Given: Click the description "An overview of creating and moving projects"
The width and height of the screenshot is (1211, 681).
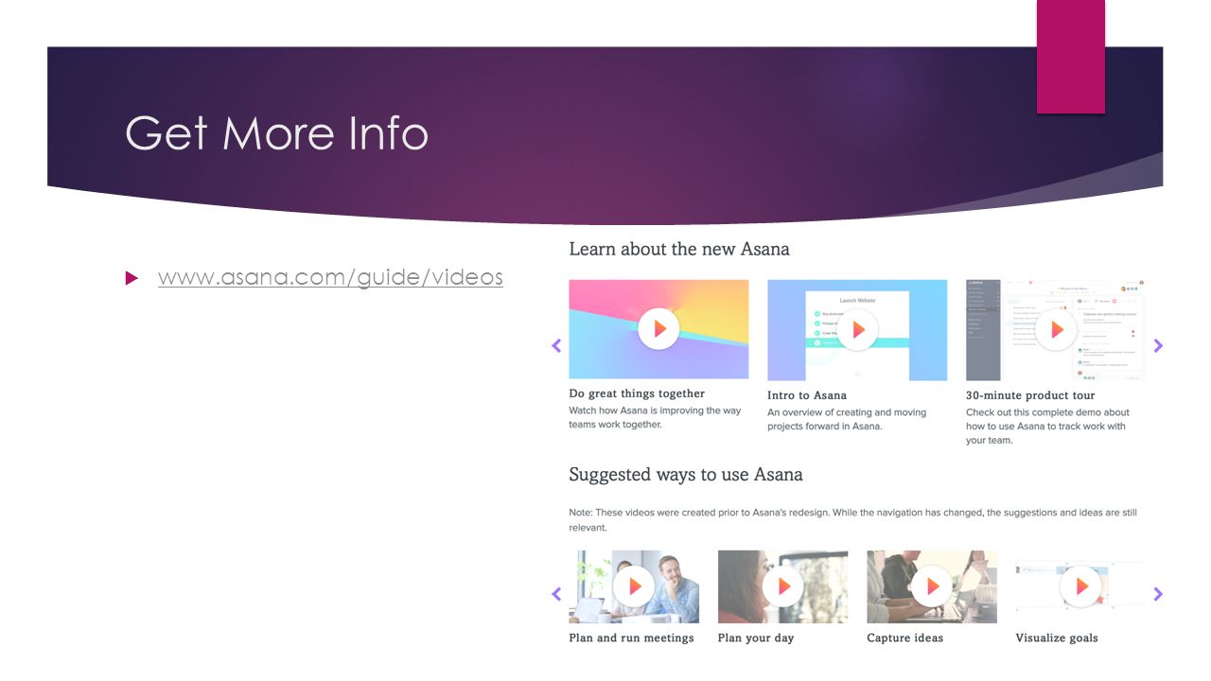Looking at the screenshot, I should [x=847, y=419].
